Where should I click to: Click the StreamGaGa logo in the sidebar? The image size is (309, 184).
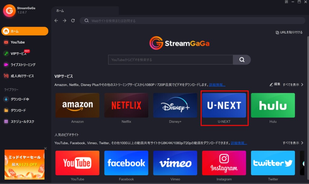(x=9, y=11)
